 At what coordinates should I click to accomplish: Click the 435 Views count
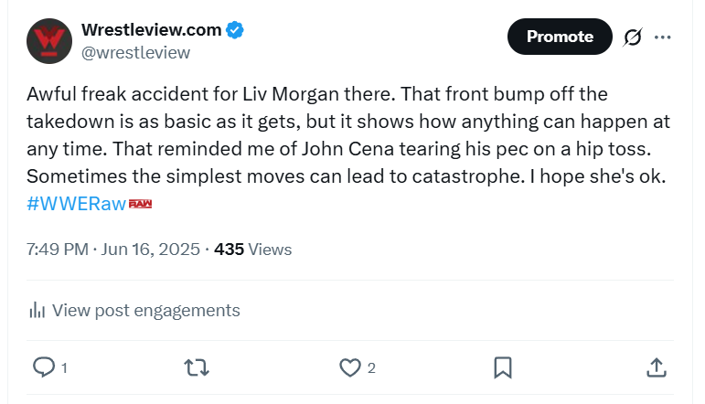253,249
